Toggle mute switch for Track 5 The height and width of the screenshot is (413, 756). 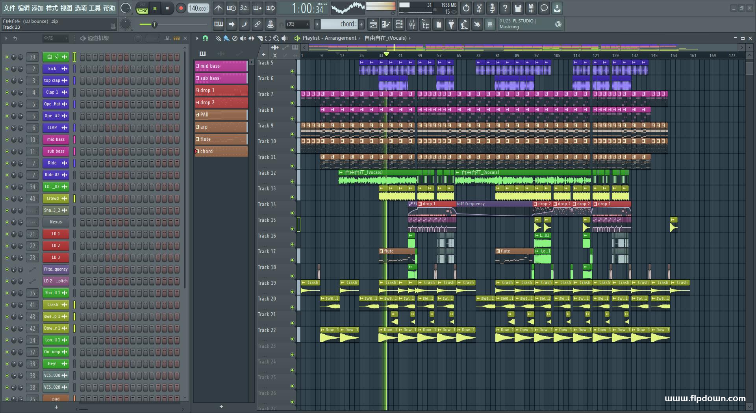pos(292,71)
